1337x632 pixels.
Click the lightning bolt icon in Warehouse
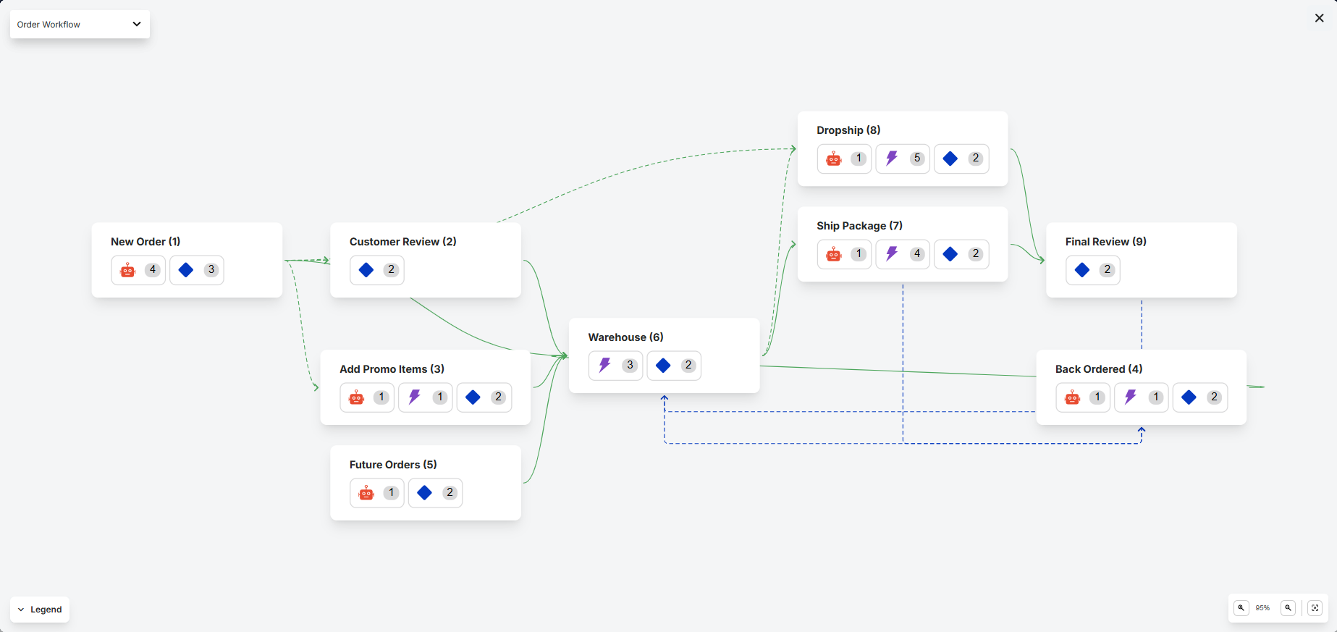tap(604, 366)
